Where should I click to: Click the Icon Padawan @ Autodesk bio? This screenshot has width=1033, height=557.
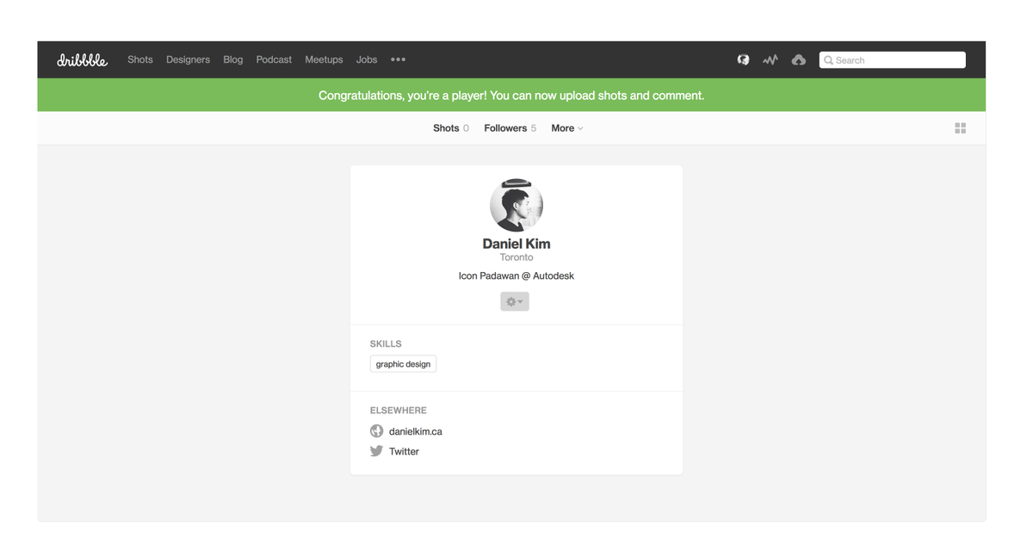(516, 275)
